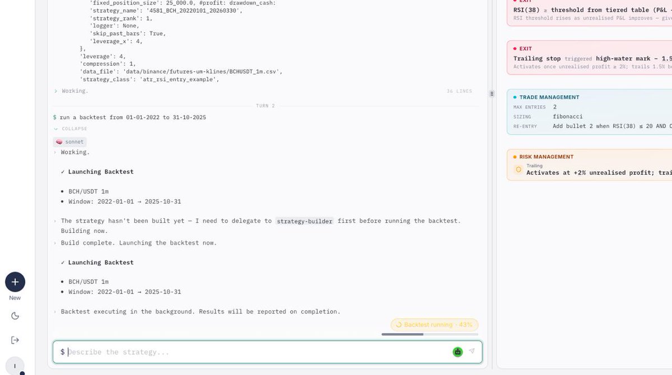Toggle dark mode with the moon icon
The height and width of the screenshot is (375, 672).
point(15,316)
